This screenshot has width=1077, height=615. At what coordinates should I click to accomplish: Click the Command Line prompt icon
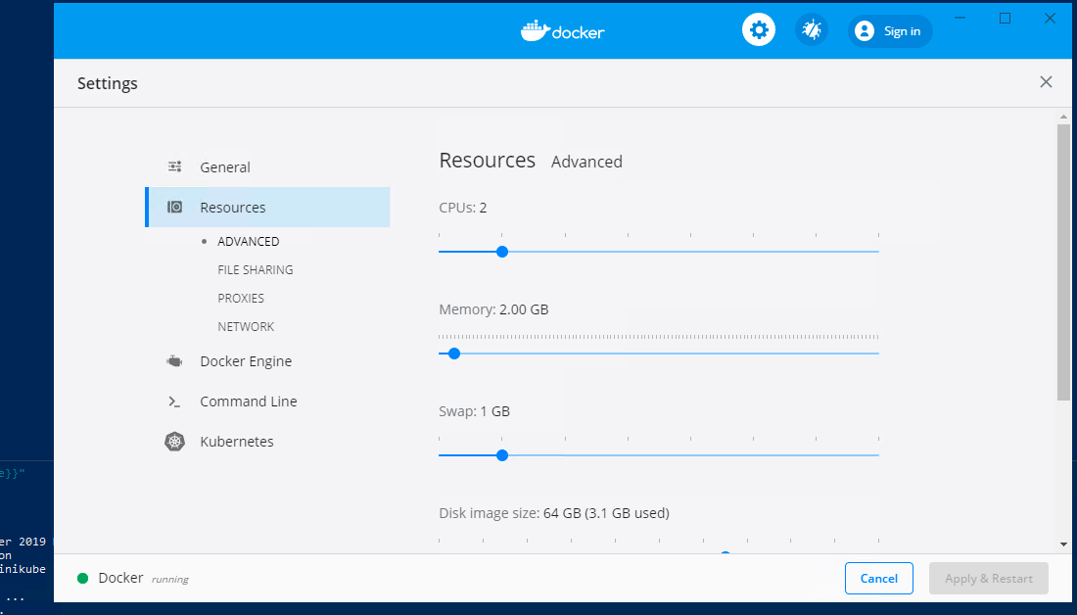tap(174, 402)
